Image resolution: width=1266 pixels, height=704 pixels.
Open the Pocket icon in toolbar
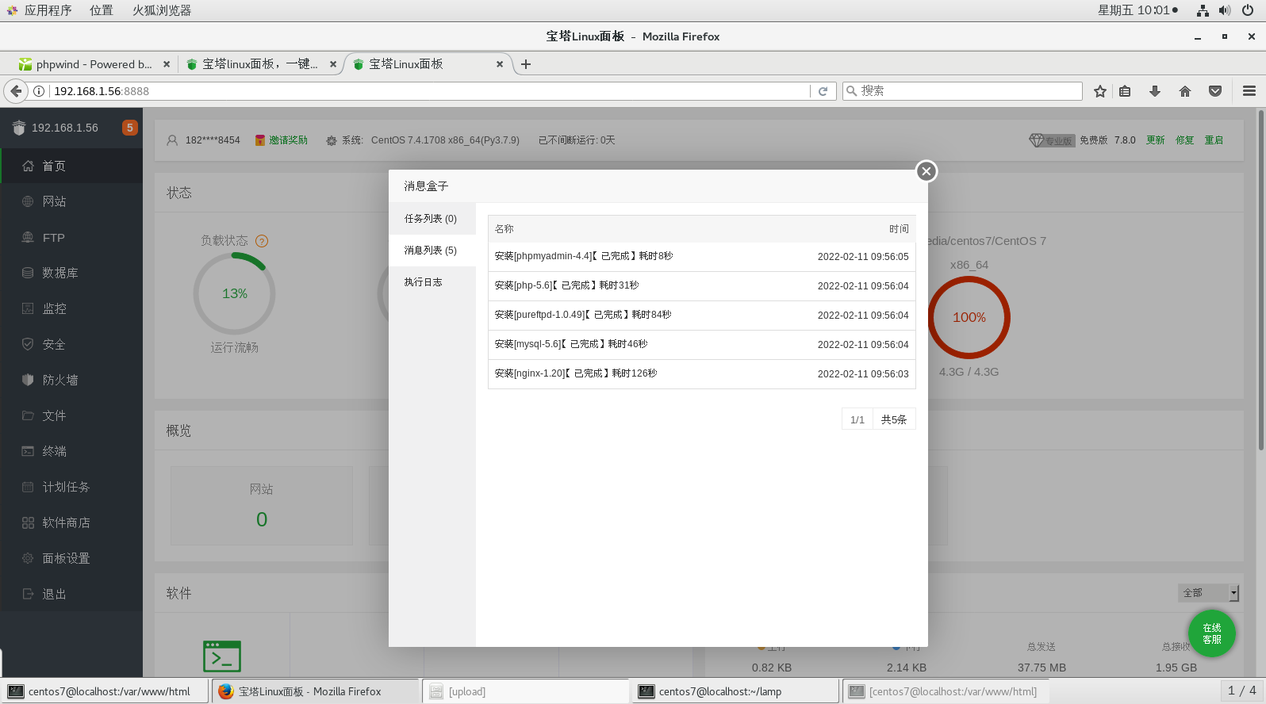click(x=1215, y=91)
